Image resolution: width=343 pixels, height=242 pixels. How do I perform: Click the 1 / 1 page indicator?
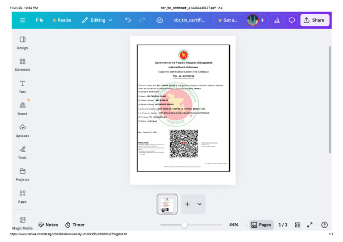283,225
